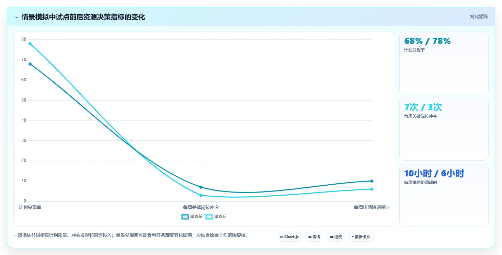Screen dimensions: 502x255
Task: Click the x-axis label 计划兑现率
Action: coord(30,207)
